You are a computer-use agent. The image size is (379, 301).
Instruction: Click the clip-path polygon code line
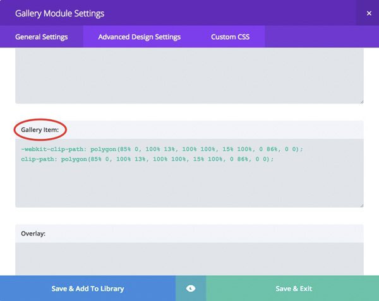pyautogui.click(x=147, y=159)
